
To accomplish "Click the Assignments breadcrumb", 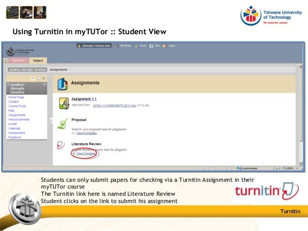I will 58,69.
